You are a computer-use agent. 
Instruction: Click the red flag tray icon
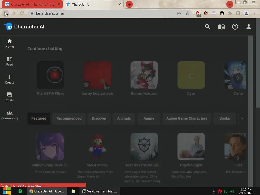220,191
